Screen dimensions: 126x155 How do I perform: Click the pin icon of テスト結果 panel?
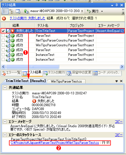(x=117, y=5)
